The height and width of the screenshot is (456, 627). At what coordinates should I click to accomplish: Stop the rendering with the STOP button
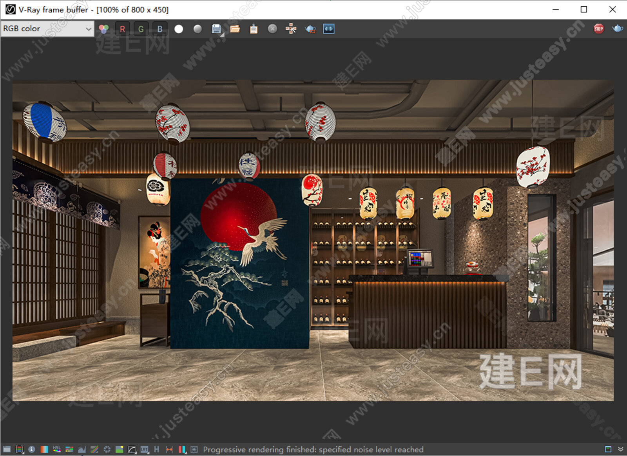(x=599, y=29)
